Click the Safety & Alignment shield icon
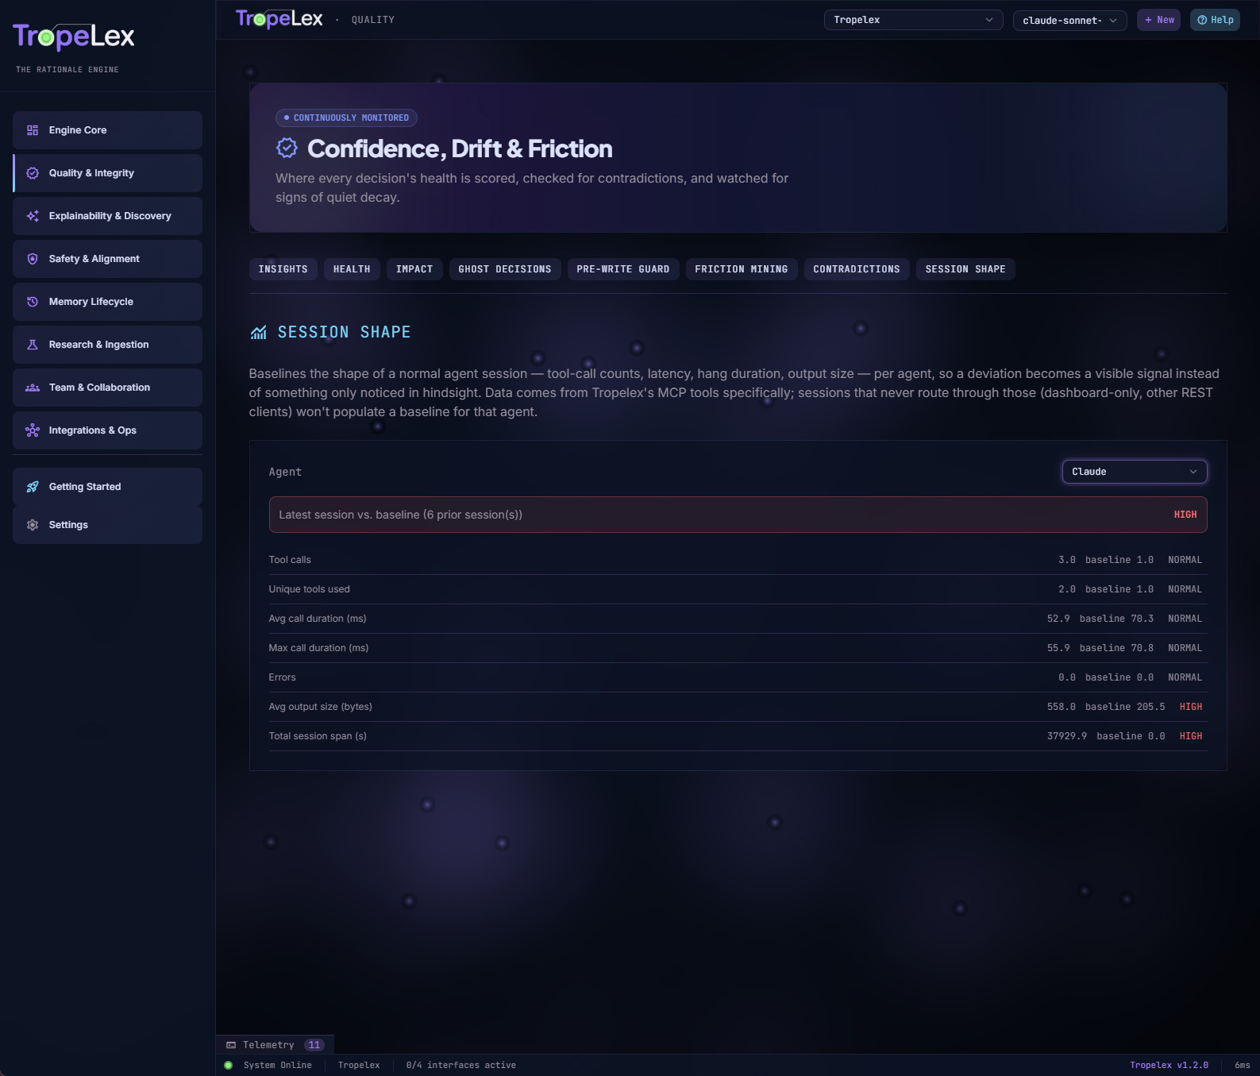The width and height of the screenshot is (1260, 1076). [x=33, y=259]
